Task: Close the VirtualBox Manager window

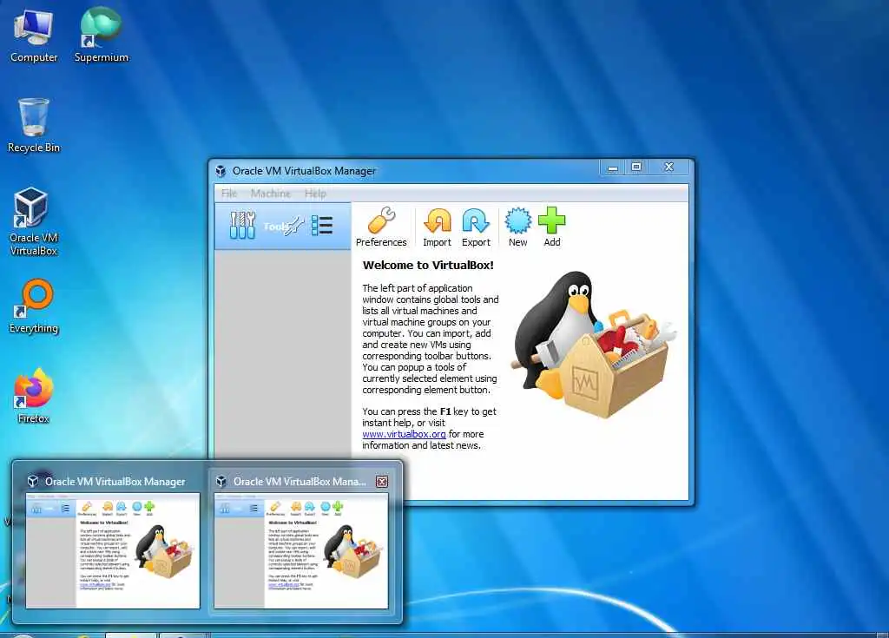Action: pos(669,168)
